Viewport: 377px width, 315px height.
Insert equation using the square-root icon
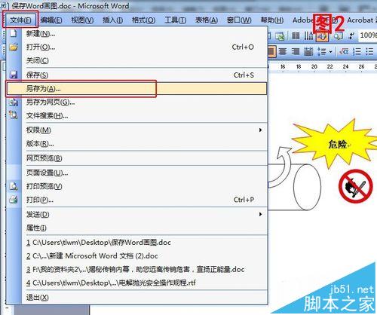344,52
